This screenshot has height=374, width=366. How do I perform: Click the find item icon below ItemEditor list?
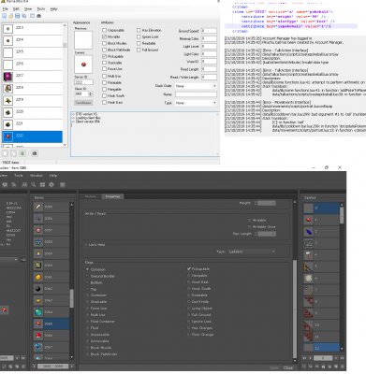35,153
